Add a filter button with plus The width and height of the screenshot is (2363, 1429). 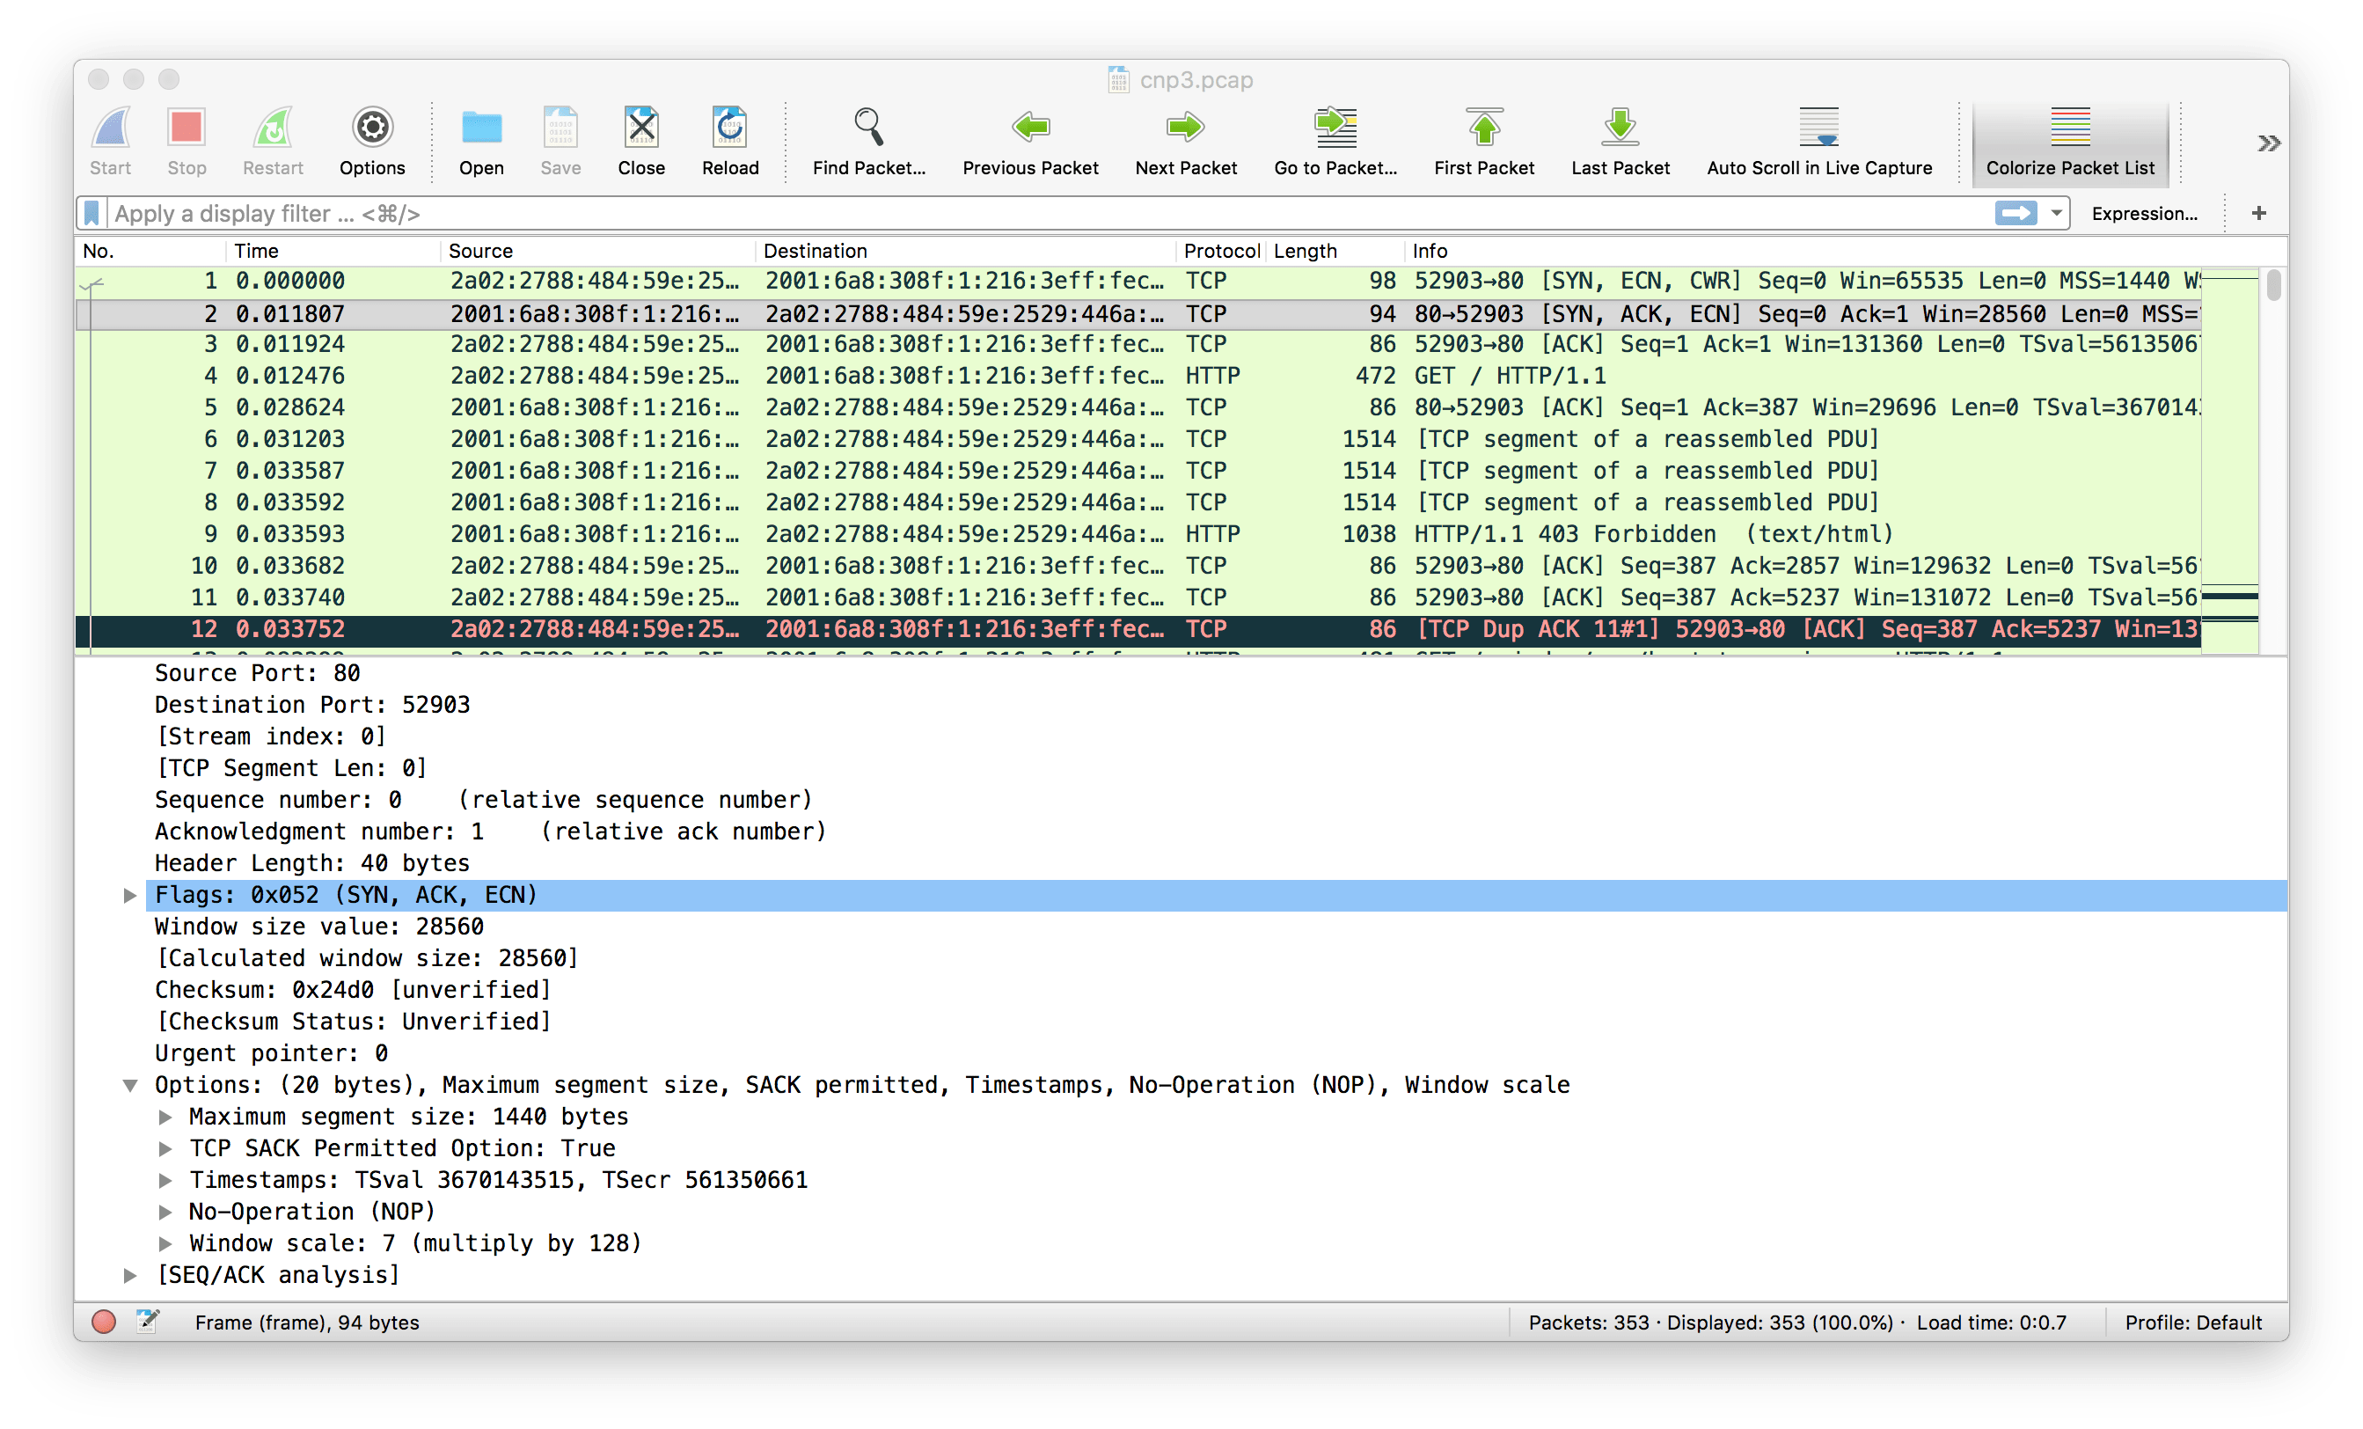(2258, 213)
